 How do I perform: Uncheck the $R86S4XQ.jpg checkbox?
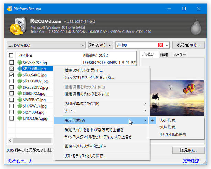click(12, 75)
